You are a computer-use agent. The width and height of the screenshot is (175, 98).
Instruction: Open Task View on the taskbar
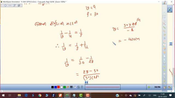point(10,95)
